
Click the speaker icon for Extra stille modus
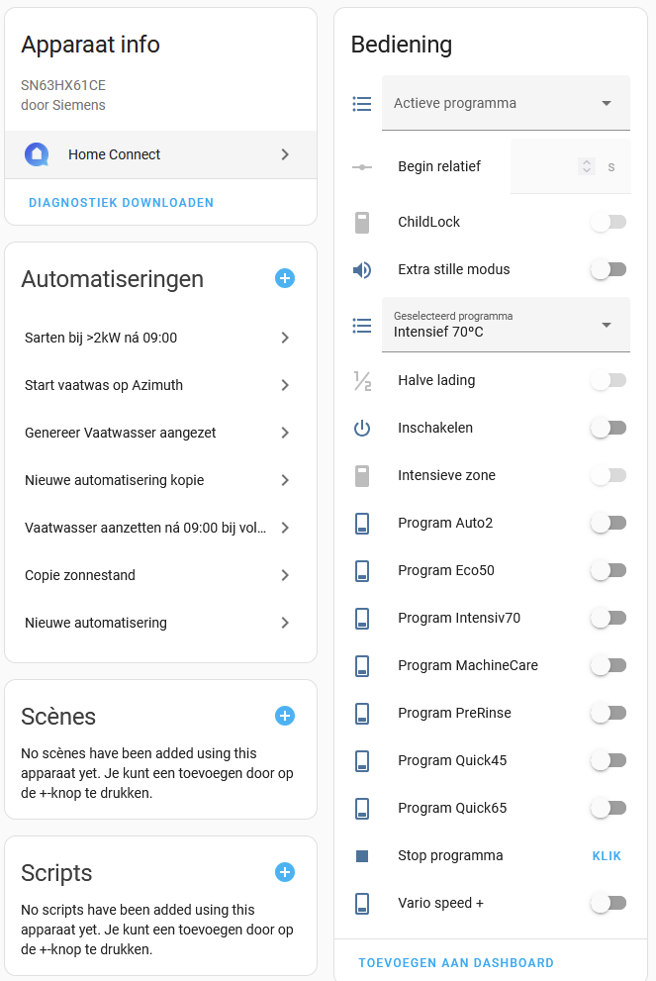coord(362,268)
